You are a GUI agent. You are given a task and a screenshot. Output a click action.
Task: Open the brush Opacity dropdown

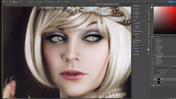(33, 2)
